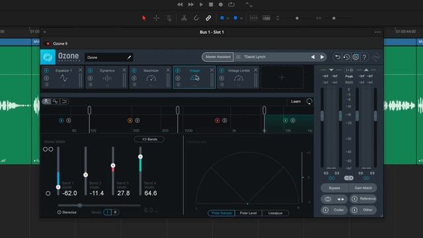
Task: Click the undo arrow in Ozone
Action: [x=338, y=57]
